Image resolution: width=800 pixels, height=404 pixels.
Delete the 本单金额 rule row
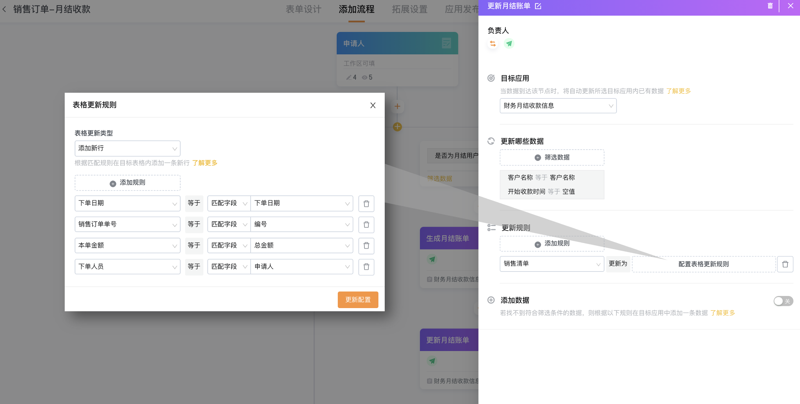coord(366,246)
